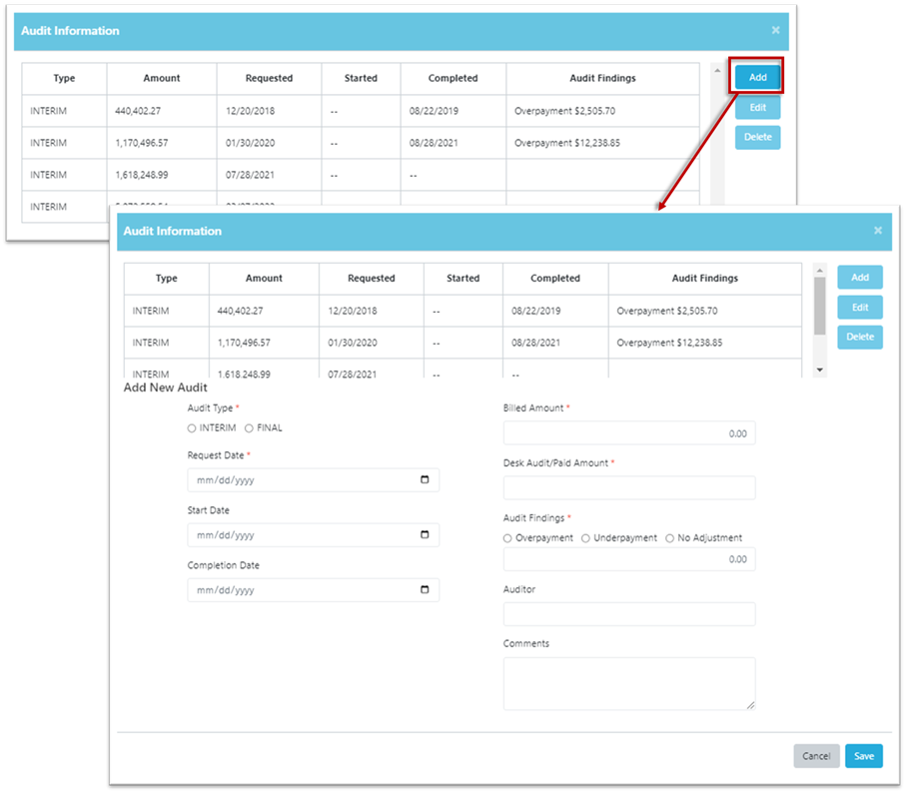Choose Overpayment audit finding

(507, 538)
